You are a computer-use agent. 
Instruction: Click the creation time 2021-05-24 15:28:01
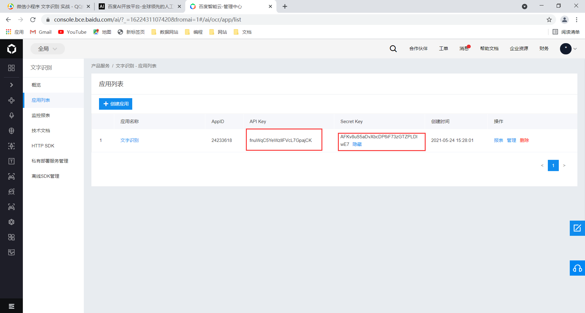[x=452, y=140]
